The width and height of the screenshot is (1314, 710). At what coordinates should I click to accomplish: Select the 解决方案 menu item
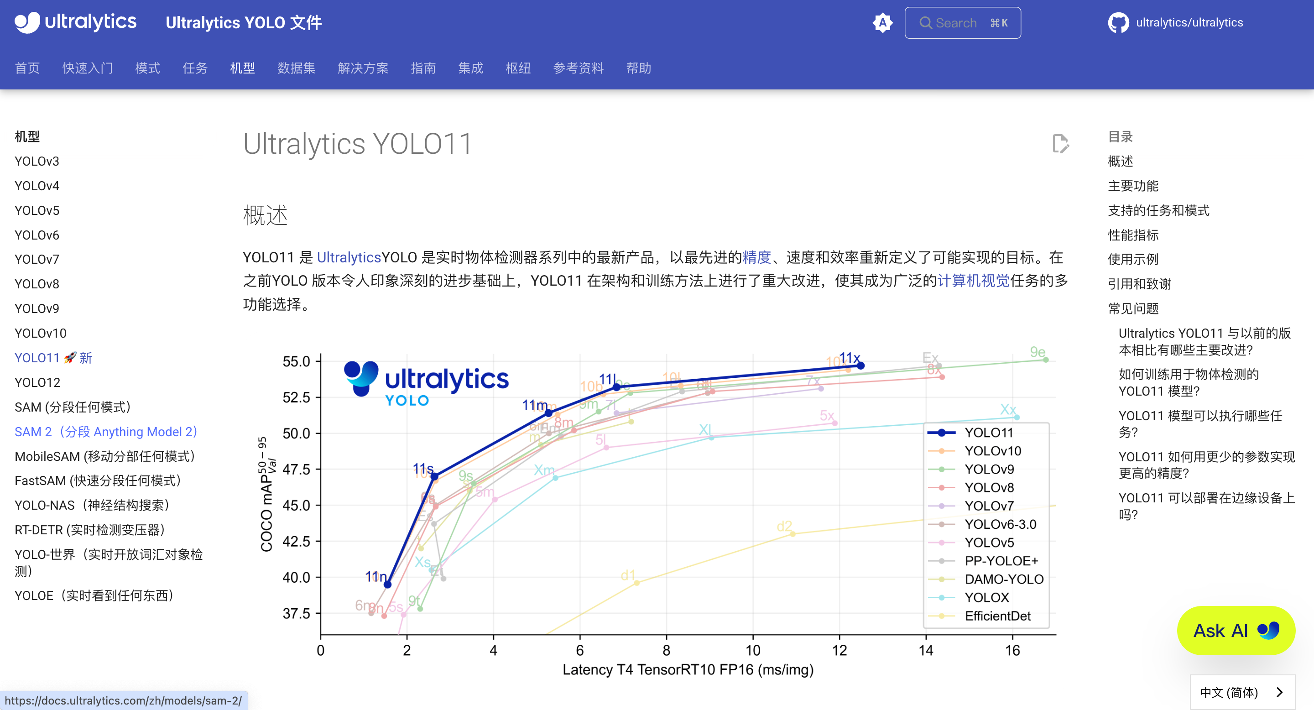[x=363, y=68]
